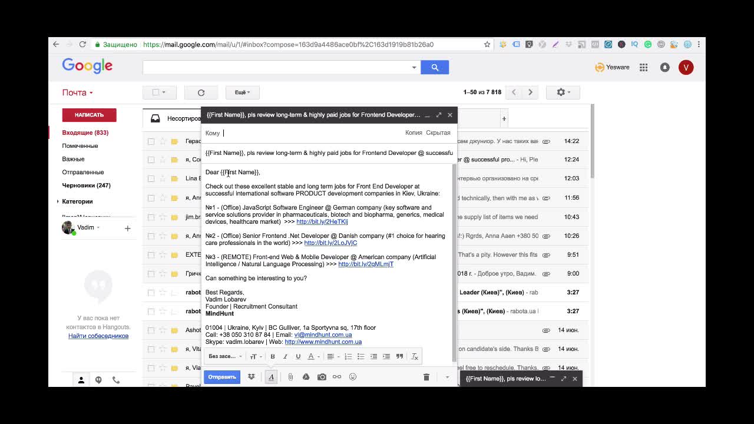Image resolution: width=754 pixels, height=424 pixels.
Task: Add new Hangouts conversation plus icon
Action: point(127,228)
